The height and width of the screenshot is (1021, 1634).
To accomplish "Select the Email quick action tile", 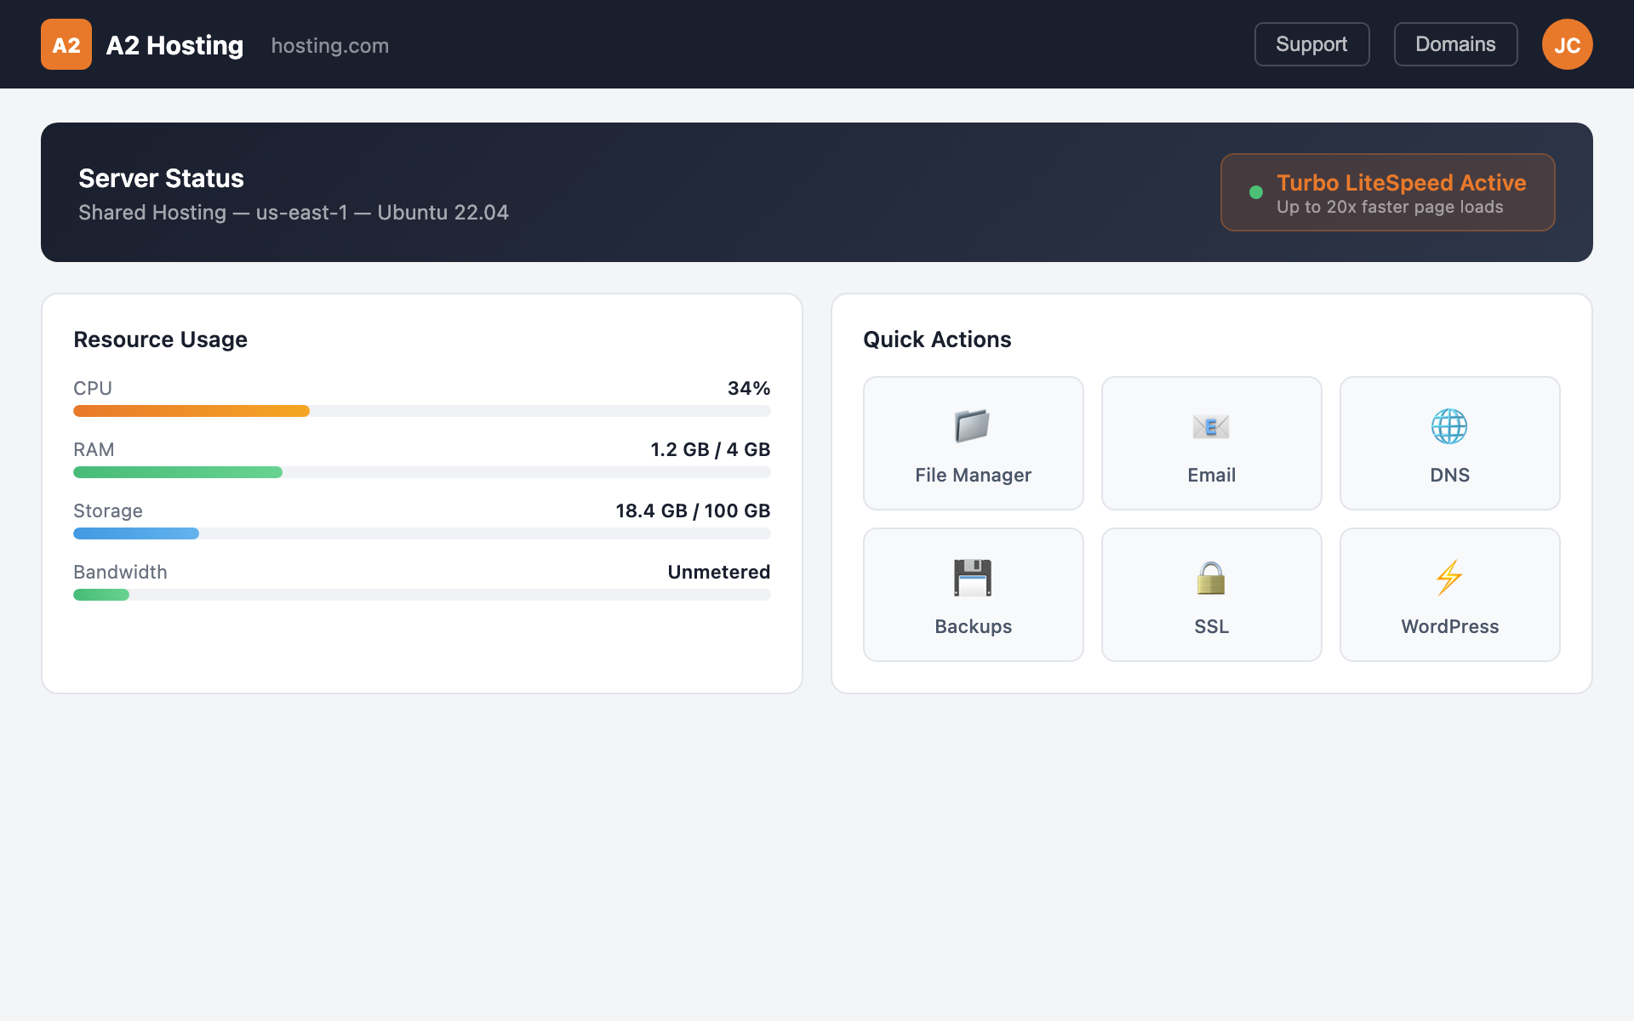I will click(1211, 442).
